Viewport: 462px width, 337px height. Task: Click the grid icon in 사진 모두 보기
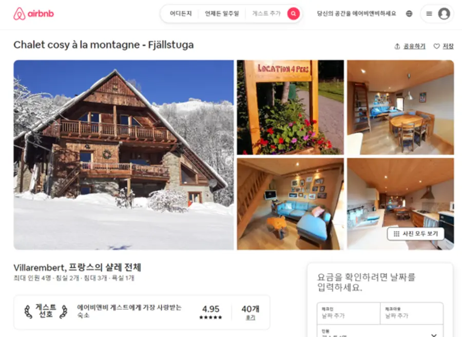tap(397, 234)
